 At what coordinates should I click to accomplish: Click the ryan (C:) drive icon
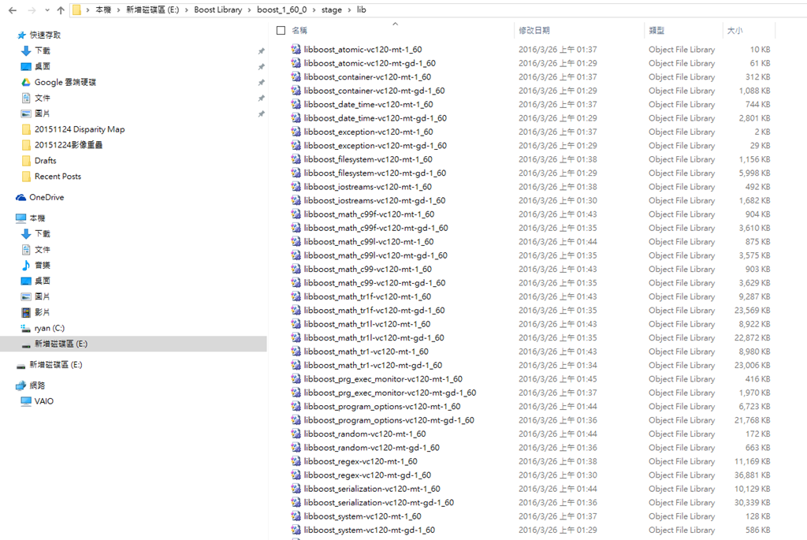26,328
